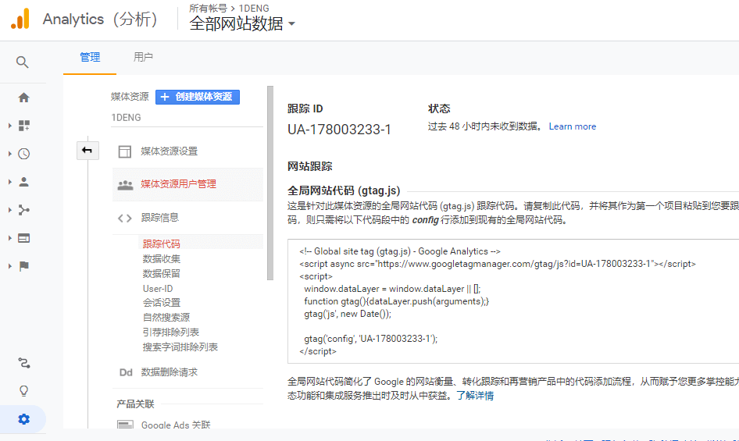Viewport: 739px width, 441px height.
Task: Click the Admin gear icon
Action: coord(23,419)
